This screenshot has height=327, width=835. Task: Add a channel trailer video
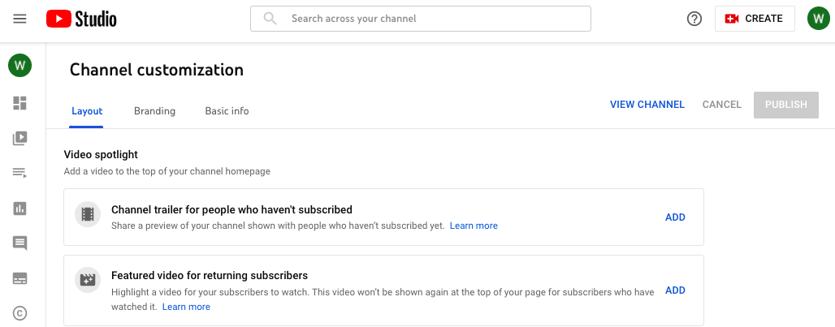pyautogui.click(x=675, y=217)
